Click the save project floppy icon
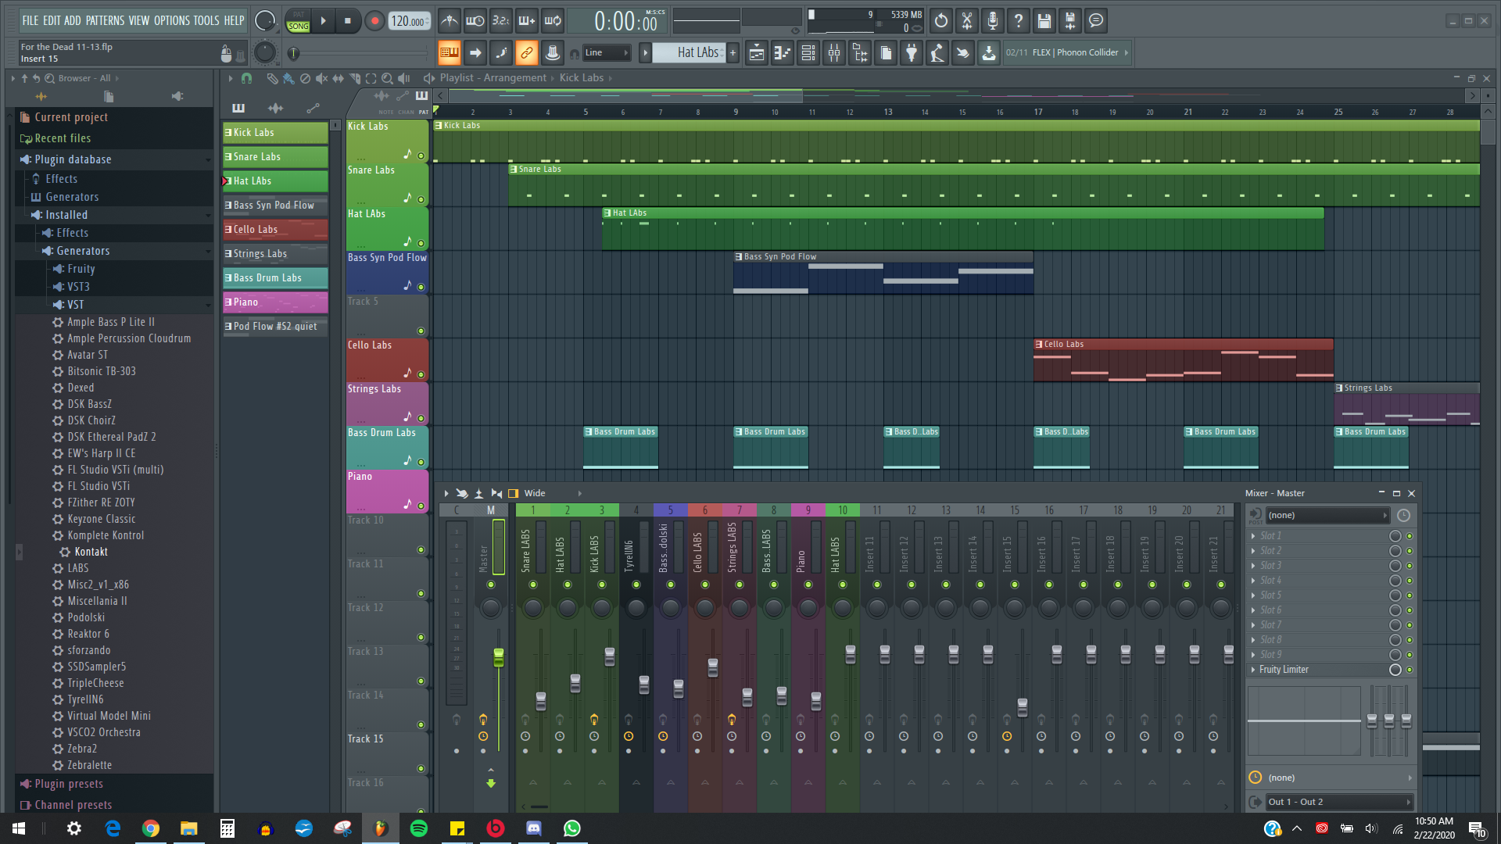The height and width of the screenshot is (844, 1501). click(x=1044, y=21)
